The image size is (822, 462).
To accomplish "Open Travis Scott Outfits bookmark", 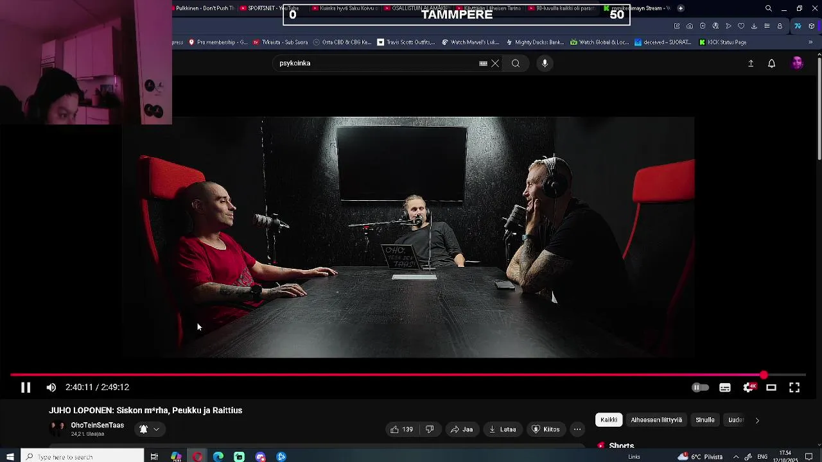I will pos(406,42).
